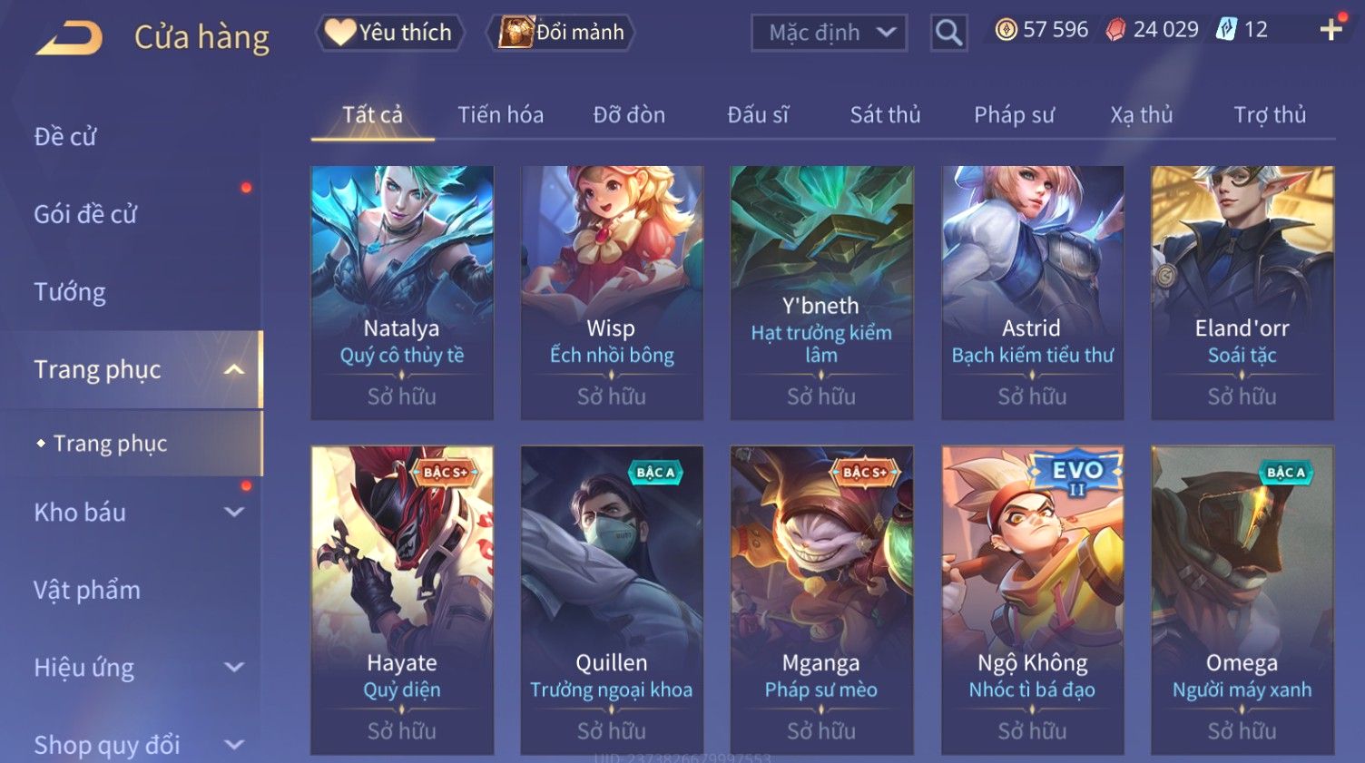The width and height of the screenshot is (1365, 763).
Task: Select the Tiến hóa tab
Action: (500, 115)
